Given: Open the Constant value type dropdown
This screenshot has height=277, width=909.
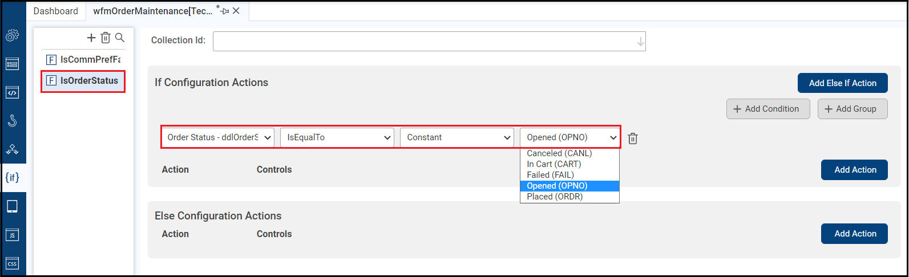Looking at the screenshot, I should click(x=456, y=137).
